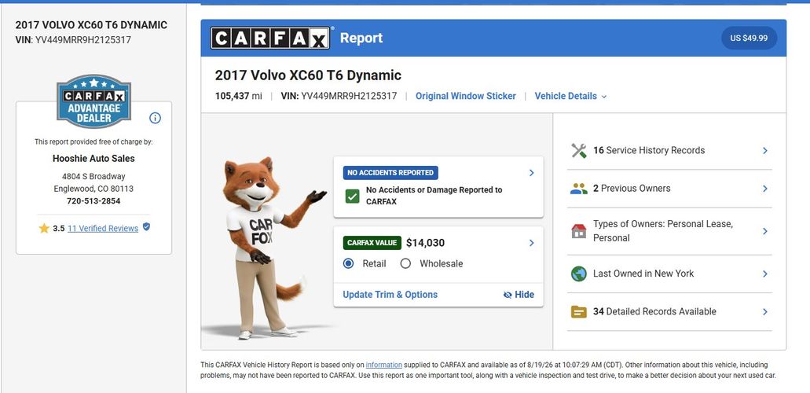This screenshot has width=810, height=393.
Task: Click the CARFAX VALUE green badge
Action: pyautogui.click(x=372, y=243)
